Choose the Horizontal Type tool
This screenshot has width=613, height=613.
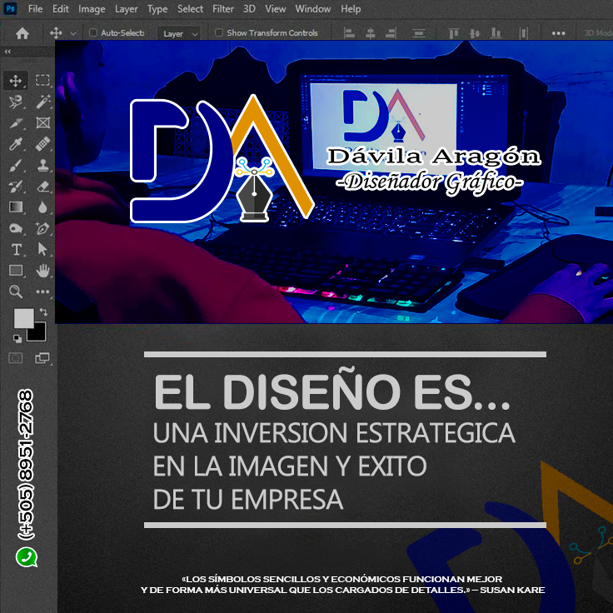coord(17,249)
